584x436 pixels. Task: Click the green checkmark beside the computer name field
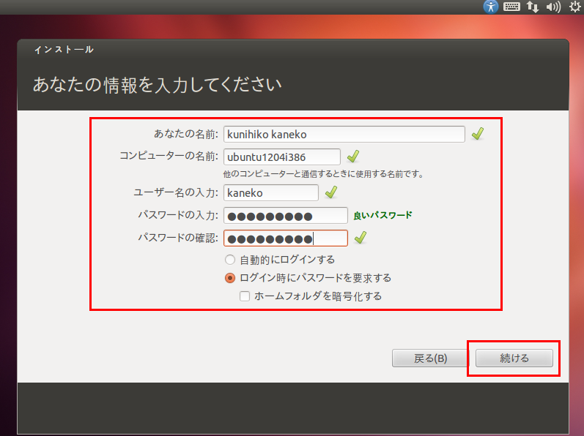[353, 156]
